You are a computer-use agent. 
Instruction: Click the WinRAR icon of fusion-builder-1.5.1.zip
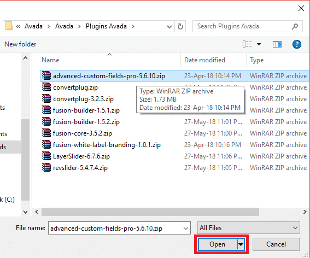point(46,110)
